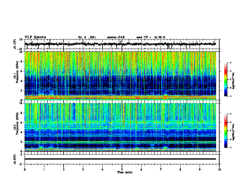This screenshot has height=190, width=247.
Task: Select the date 'Jul 8, 2021' in header
Action: [87, 37]
